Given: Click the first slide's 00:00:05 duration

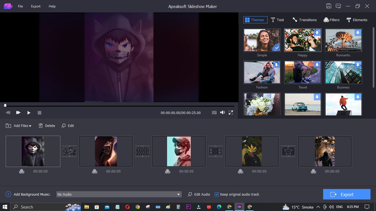Looking at the screenshot, I should pyautogui.click(x=40, y=171).
